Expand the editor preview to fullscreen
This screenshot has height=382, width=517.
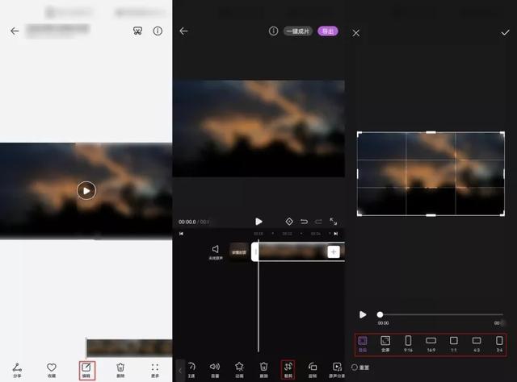(x=334, y=222)
